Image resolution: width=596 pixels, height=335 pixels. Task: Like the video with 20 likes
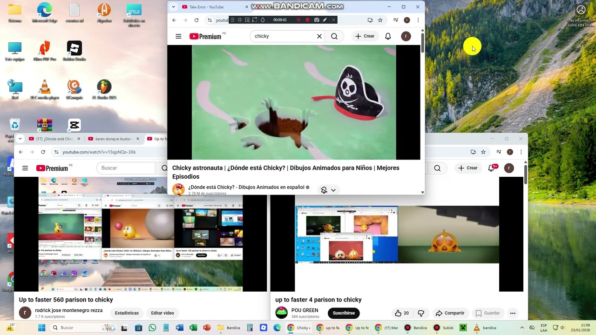click(x=402, y=313)
